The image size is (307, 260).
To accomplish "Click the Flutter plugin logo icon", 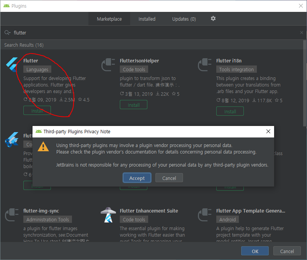I will pos(12,65).
